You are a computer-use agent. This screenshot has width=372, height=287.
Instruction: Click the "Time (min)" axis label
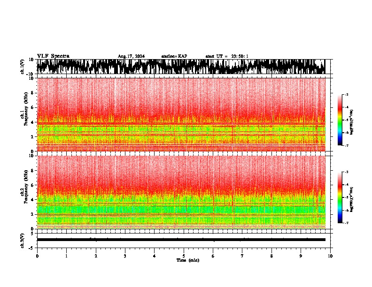pyautogui.click(x=188, y=260)
